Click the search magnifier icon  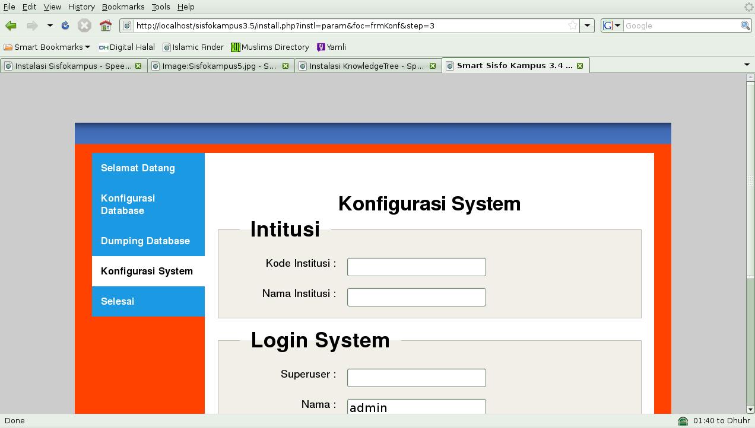click(746, 25)
